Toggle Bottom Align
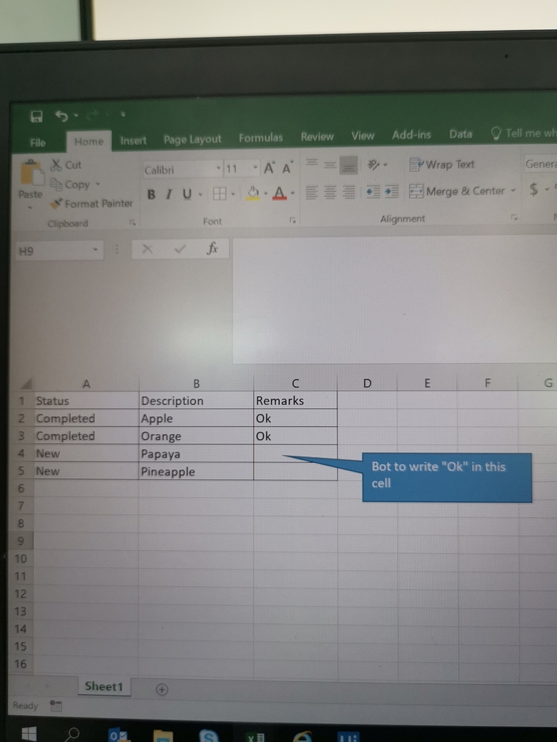Viewport: 557px width, 742px height. (349, 165)
